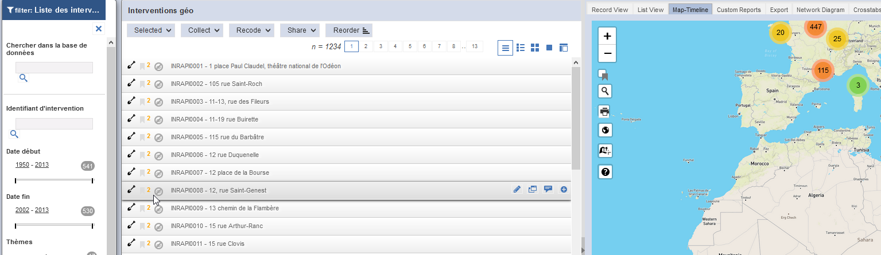Click the Identifiant d'intervention input field
881x255 pixels.
(x=54, y=124)
